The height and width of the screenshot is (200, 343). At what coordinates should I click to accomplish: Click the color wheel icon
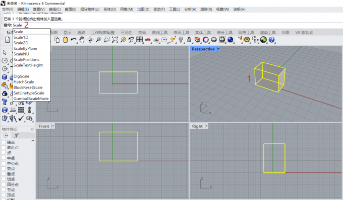[x=206, y=40]
